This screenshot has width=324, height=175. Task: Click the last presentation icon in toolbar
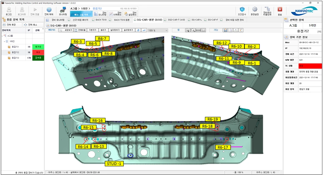241,30
